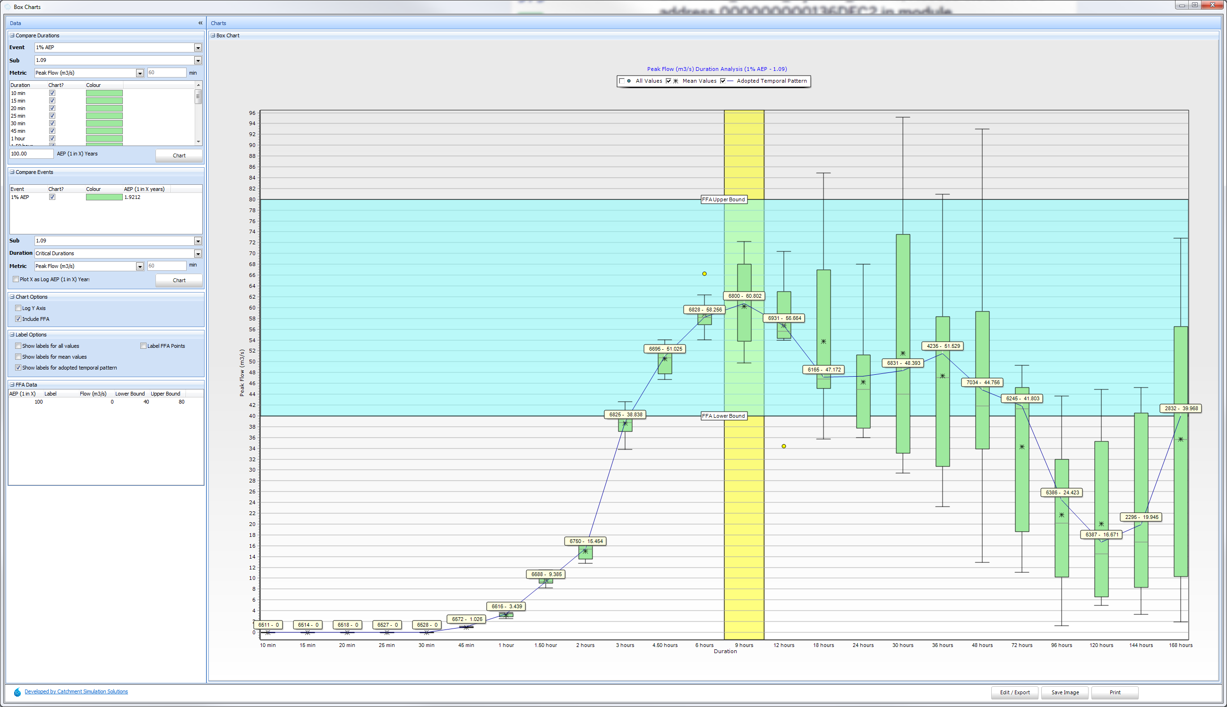This screenshot has height=707, width=1227.
Task: Click the upper yellow outlier point
Action: coord(704,274)
